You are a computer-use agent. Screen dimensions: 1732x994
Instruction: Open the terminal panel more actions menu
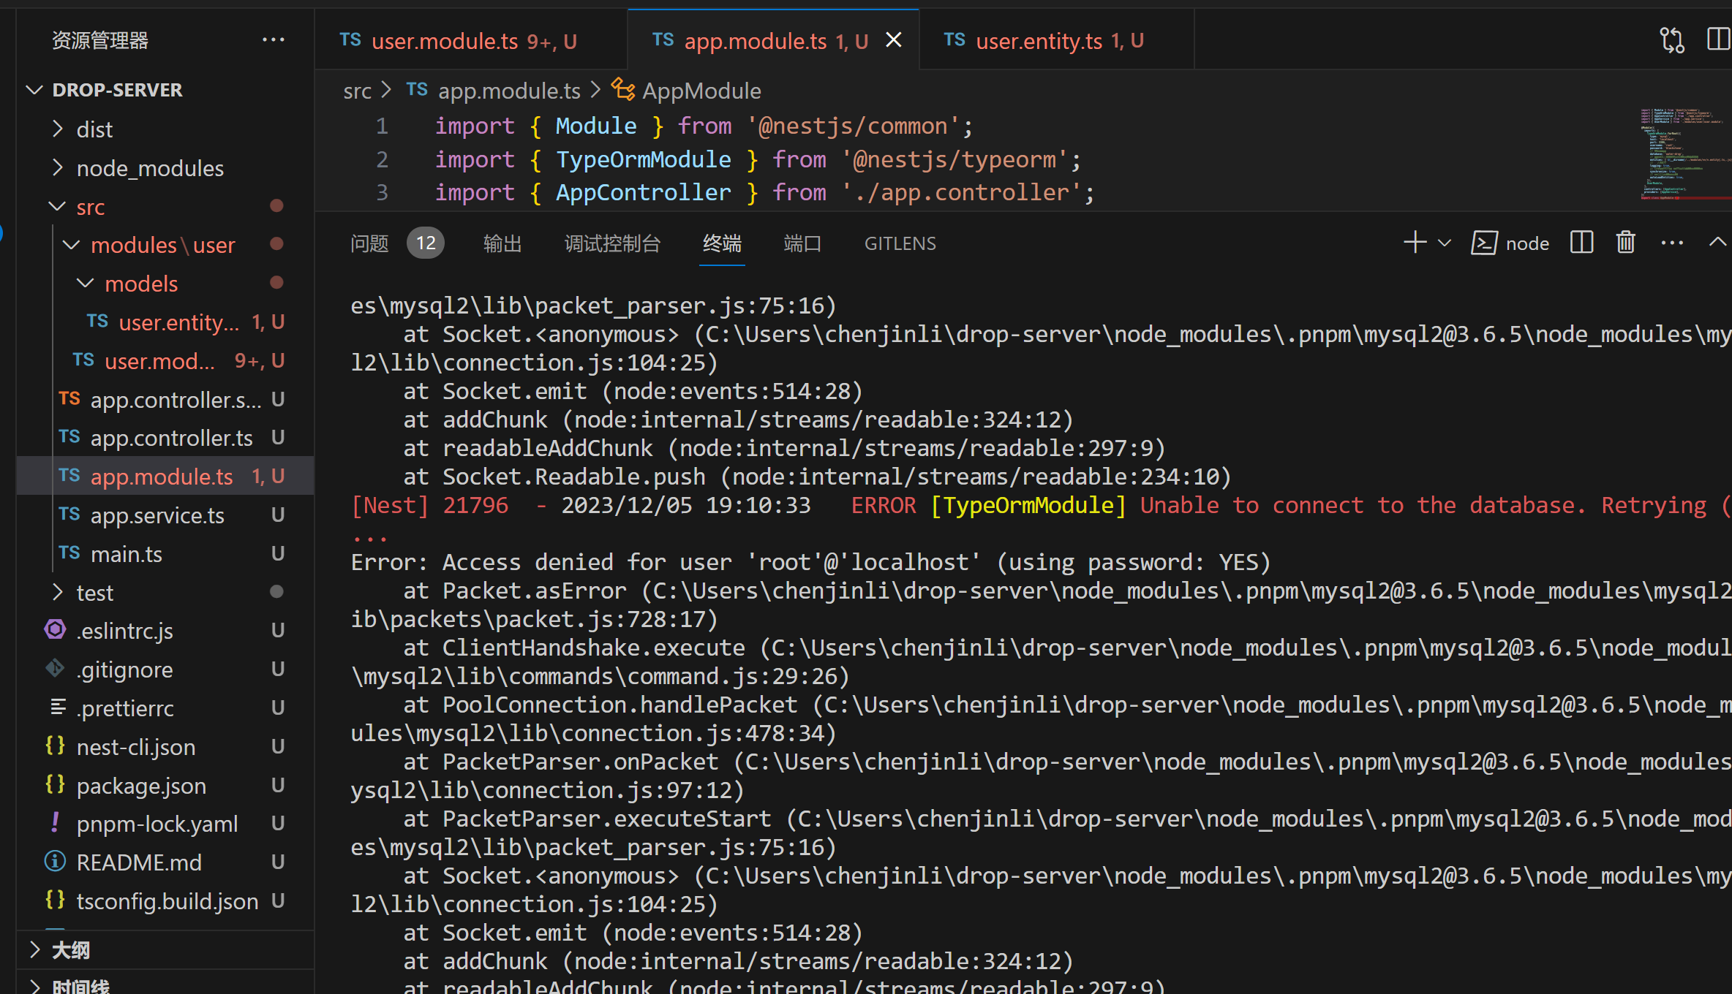(x=1672, y=243)
